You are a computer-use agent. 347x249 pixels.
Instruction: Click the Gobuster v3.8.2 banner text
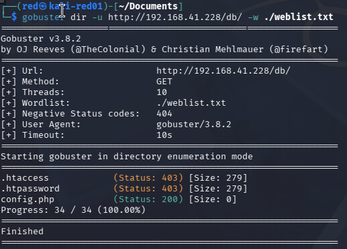coord(41,39)
